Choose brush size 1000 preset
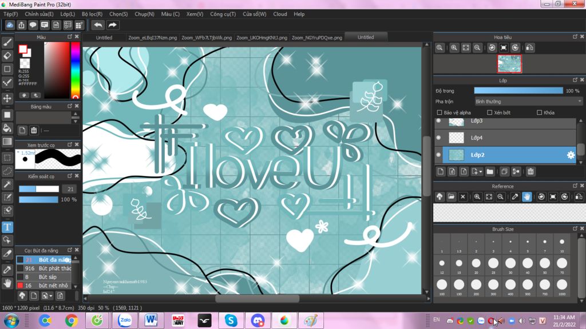The width and height of the screenshot is (586, 329). (x=562, y=286)
